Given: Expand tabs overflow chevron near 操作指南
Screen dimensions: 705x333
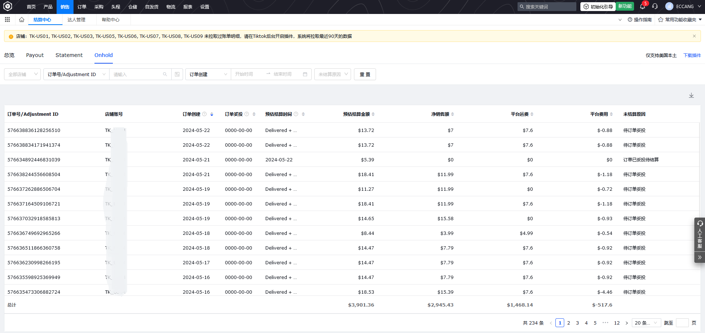Looking at the screenshot, I should point(620,19).
